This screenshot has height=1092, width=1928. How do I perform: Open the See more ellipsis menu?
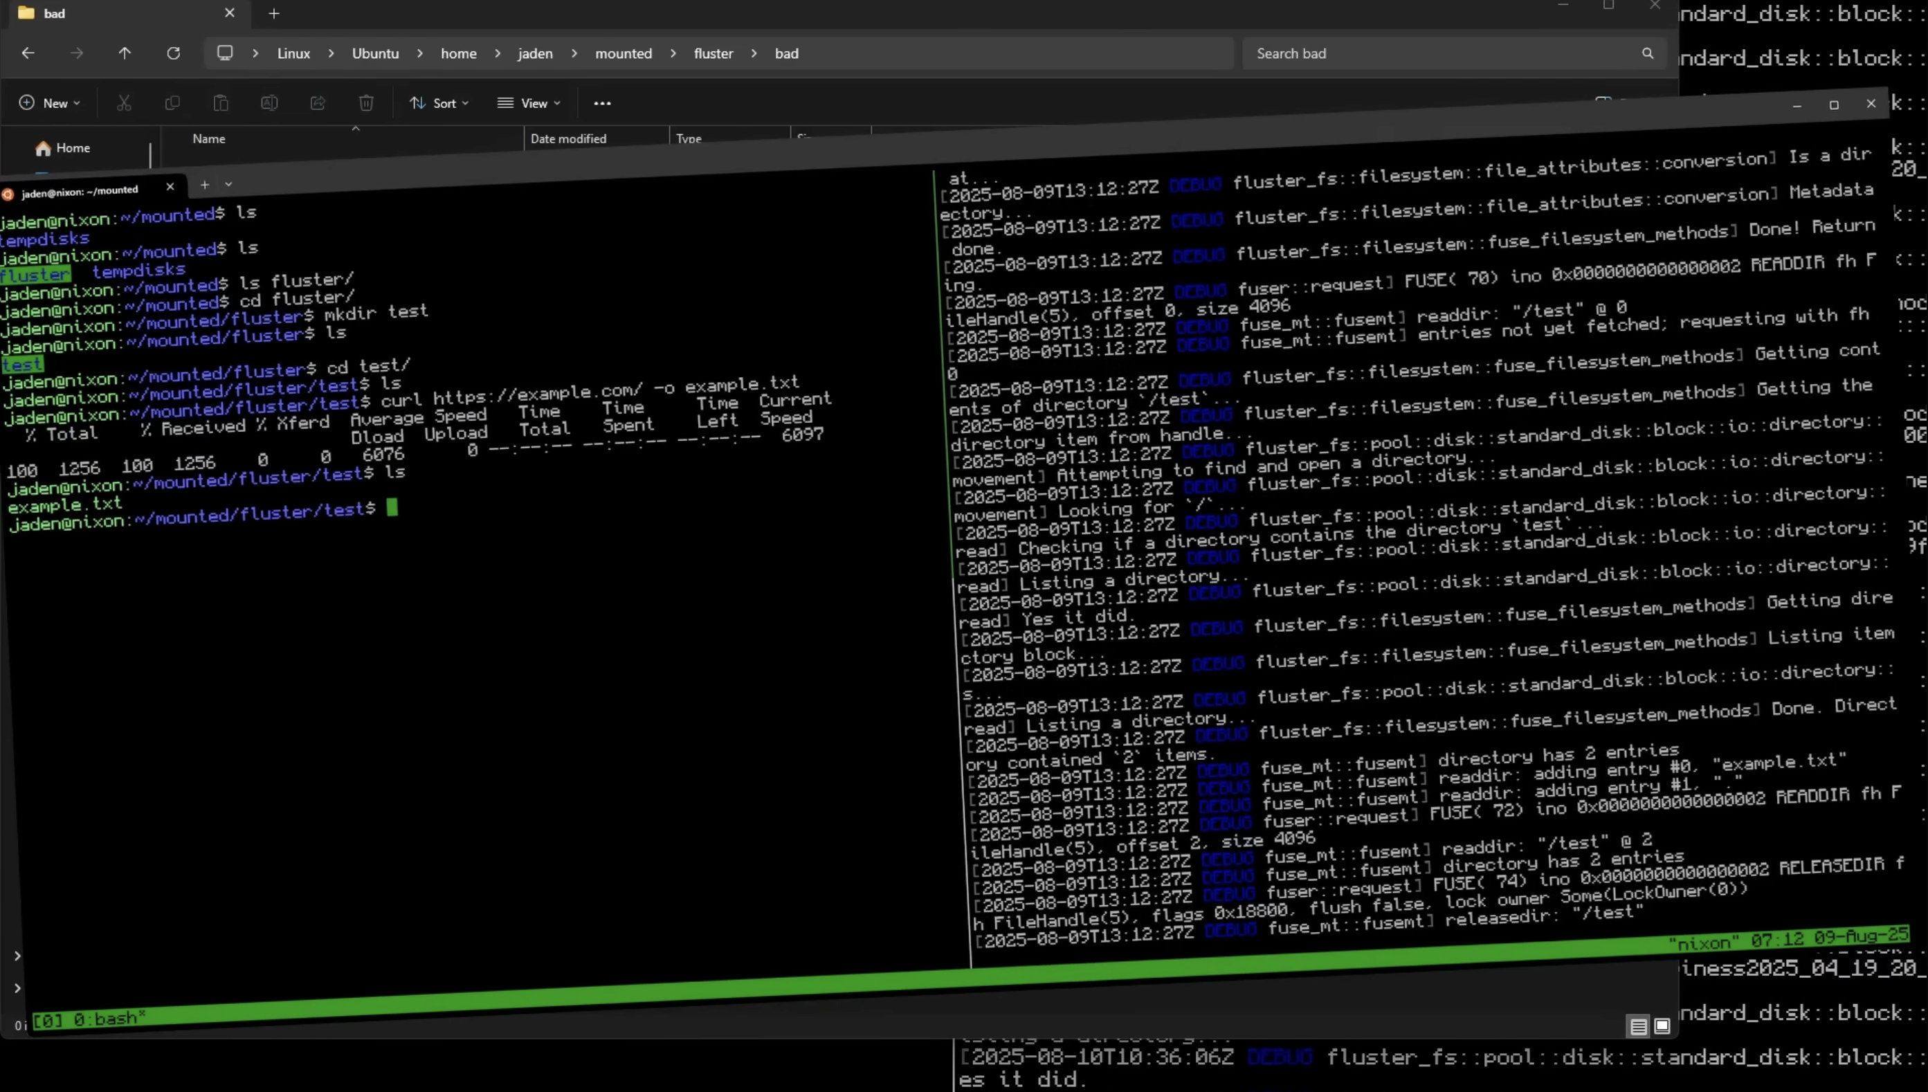click(x=602, y=102)
